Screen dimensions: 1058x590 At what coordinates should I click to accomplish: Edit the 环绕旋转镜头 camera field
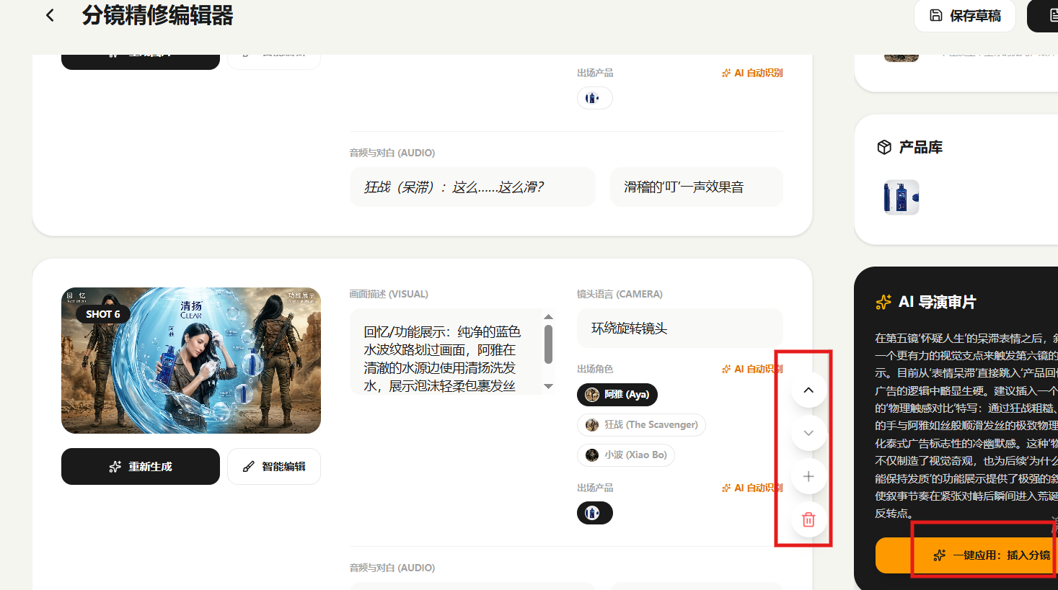(679, 328)
